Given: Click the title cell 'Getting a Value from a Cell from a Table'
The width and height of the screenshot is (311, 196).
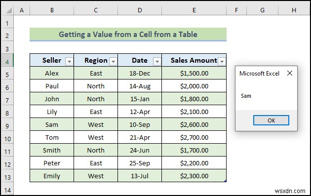Looking at the screenshot, I should (x=128, y=35).
